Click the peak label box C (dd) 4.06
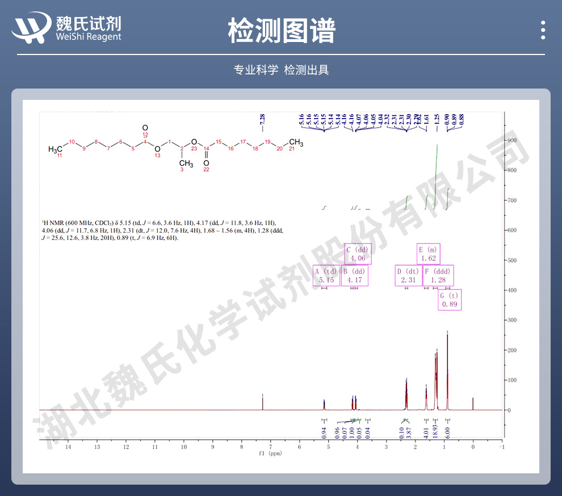 (x=358, y=254)
